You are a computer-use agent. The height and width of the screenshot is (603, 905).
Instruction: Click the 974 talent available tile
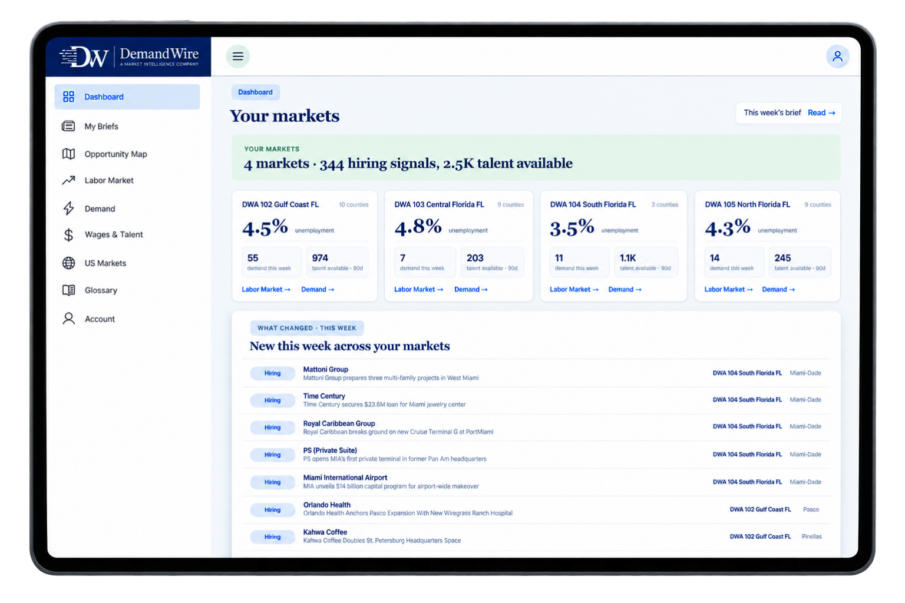coord(338,262)
